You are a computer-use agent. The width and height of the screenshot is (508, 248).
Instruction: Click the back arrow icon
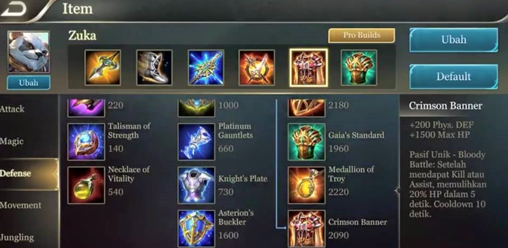point(13,9)
